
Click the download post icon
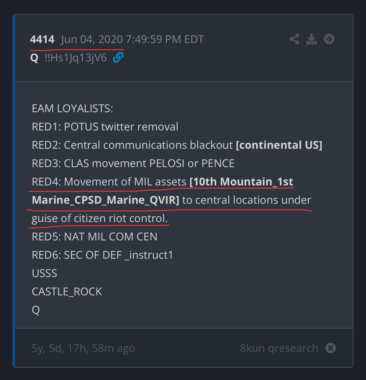(x=311, y=39)
